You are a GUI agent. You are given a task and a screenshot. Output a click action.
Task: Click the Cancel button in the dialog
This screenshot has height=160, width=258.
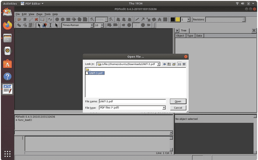click(178, 108)
